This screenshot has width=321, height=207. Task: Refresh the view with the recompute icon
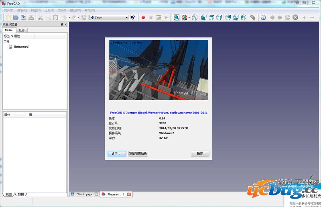(x=84, y=18)
